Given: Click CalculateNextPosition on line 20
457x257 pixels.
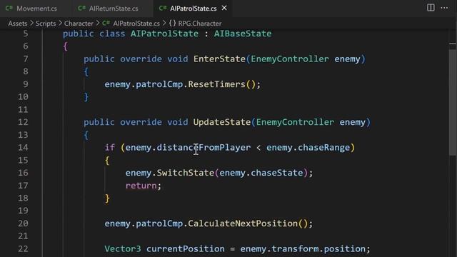Looking at the screenshot, I should coord(243,223).
